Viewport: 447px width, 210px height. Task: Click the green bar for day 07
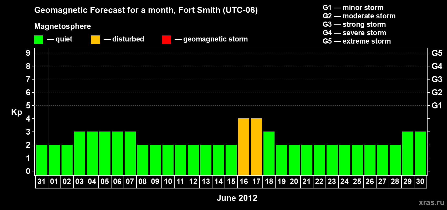click(130, 153)
